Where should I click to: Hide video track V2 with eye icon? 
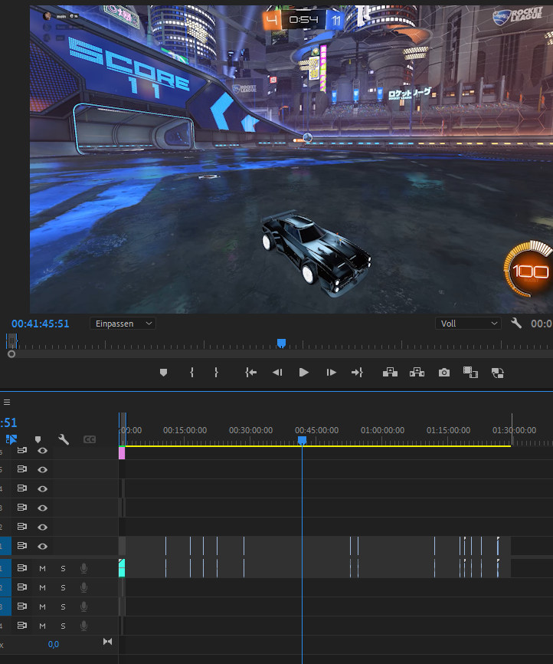(x=42, y=527)
